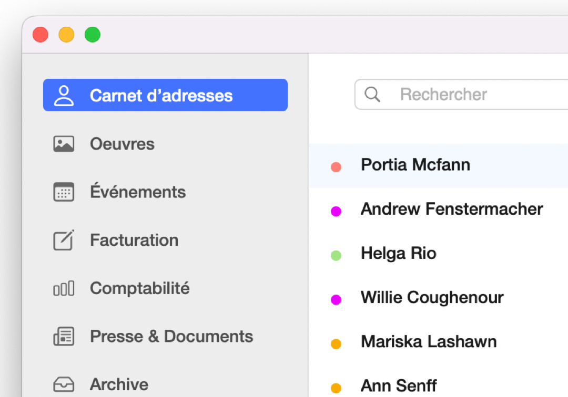Click the Carnet d'adresses person icon
The image size is (568, 397).
[x=64, y=96]
